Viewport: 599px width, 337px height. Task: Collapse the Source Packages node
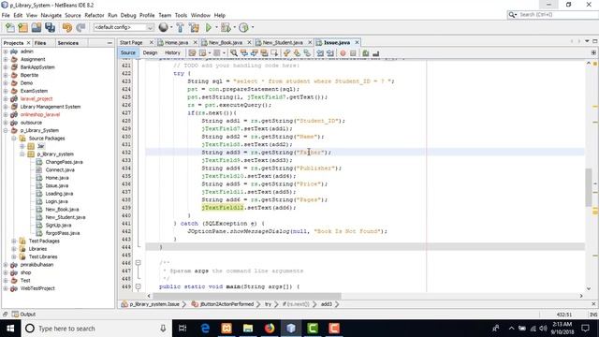tap(14, 139)
